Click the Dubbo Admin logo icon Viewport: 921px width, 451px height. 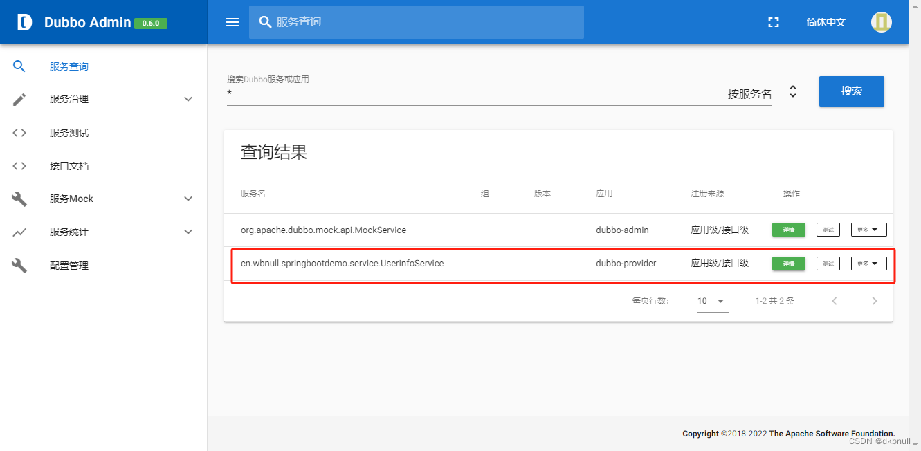pyautogui.click(x=25, y=22)
